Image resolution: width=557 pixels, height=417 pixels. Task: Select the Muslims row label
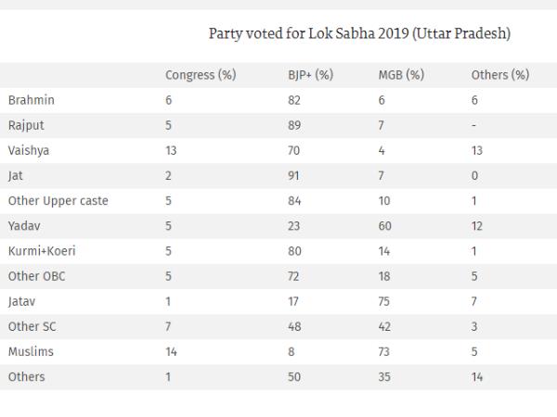pyautogui.click(x=30, y=351)
